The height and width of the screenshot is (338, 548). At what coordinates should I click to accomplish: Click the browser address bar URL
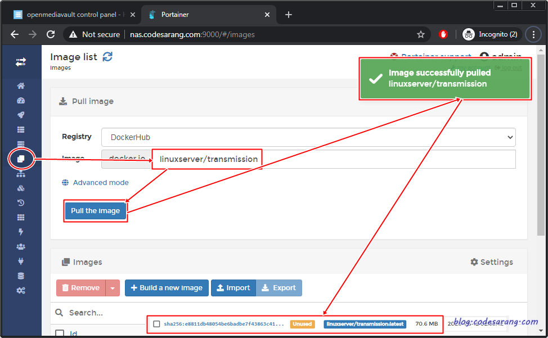pyautogui.click(x=192, y=34)
